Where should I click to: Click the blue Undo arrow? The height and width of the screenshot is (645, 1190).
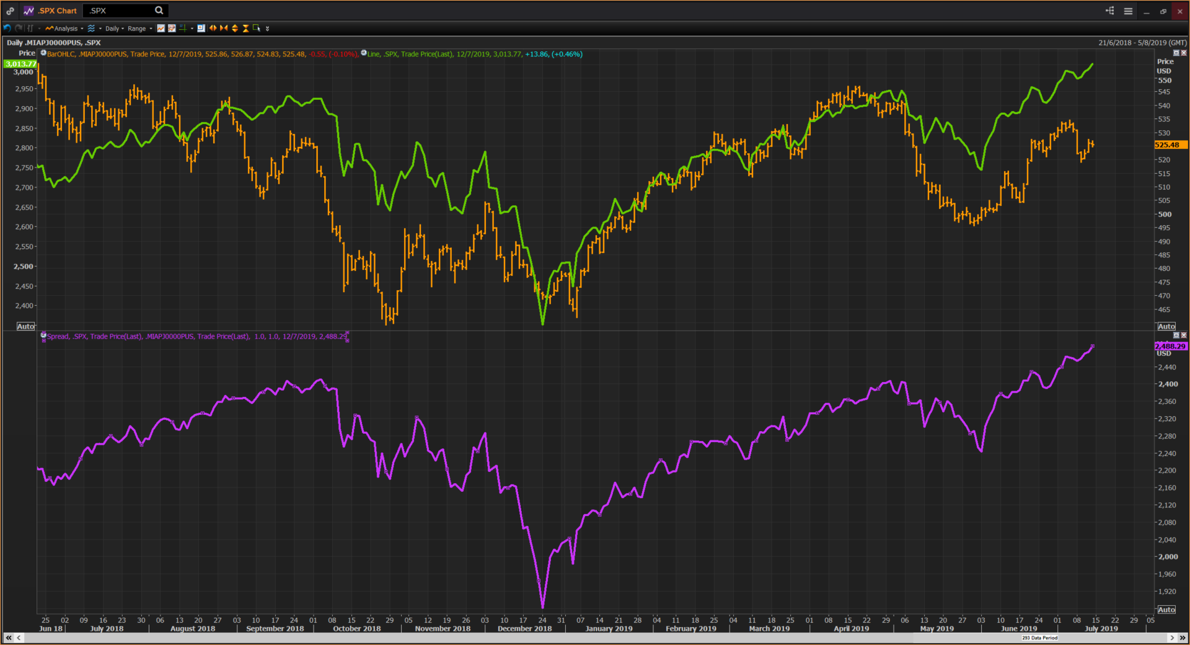coord(7,28)
